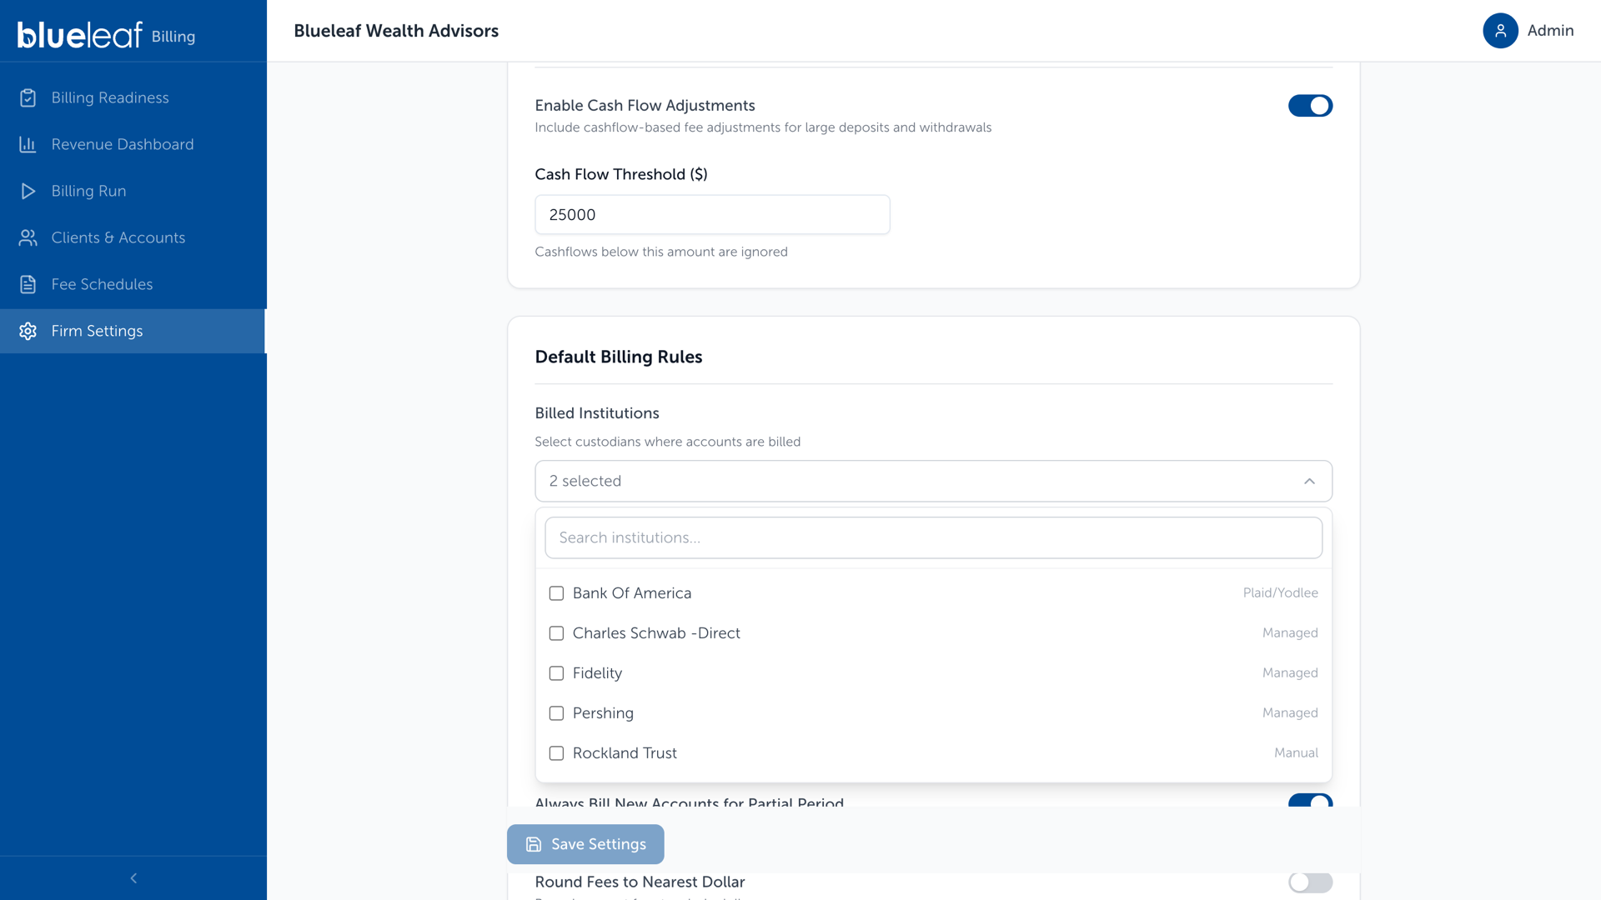
Task: Click the Firm Settings gear icon
Action: click(28, 331)
